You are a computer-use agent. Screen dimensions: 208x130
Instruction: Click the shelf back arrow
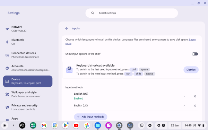[14, 125]
